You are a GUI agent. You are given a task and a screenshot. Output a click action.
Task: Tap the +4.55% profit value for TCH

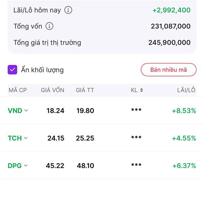[x=184, y=138]
